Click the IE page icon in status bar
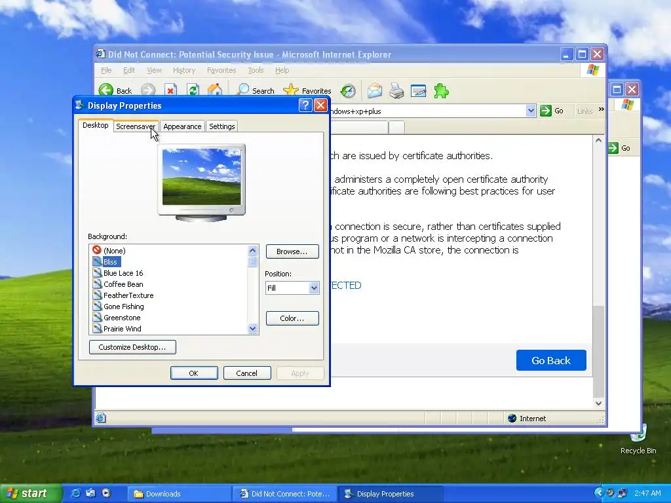 [100, 418]
